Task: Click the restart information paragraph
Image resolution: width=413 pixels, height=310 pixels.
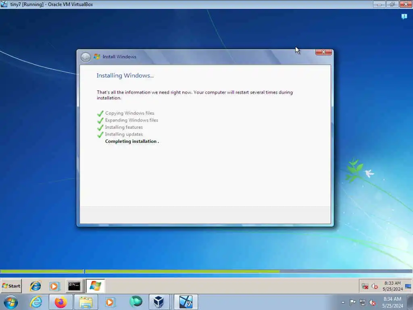Action: click(x=195, y=95)
